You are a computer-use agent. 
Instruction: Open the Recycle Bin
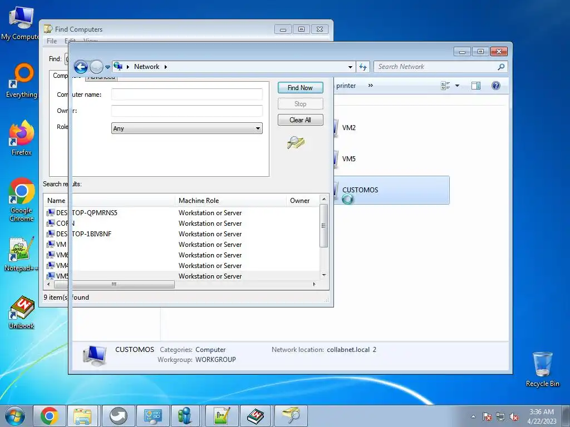[542, 369]
